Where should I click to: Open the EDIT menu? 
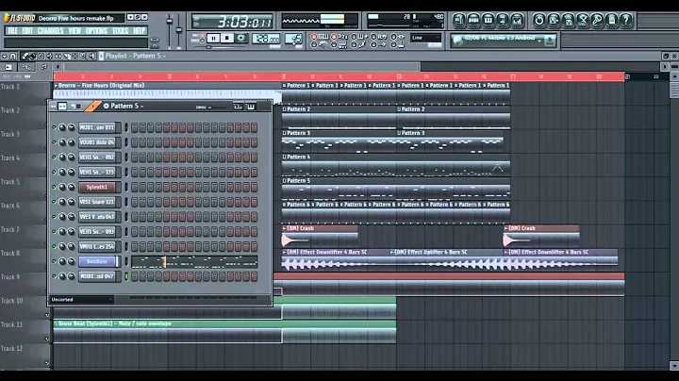pyautogui.click(x=27, y=31)
